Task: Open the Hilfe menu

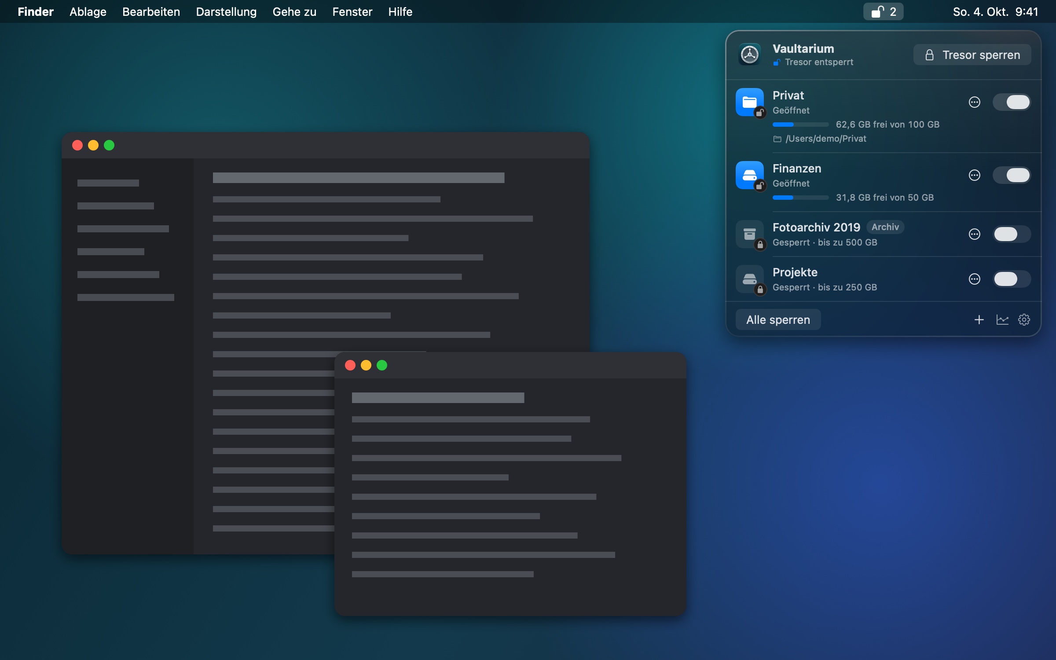Action: tap(400, 12)
